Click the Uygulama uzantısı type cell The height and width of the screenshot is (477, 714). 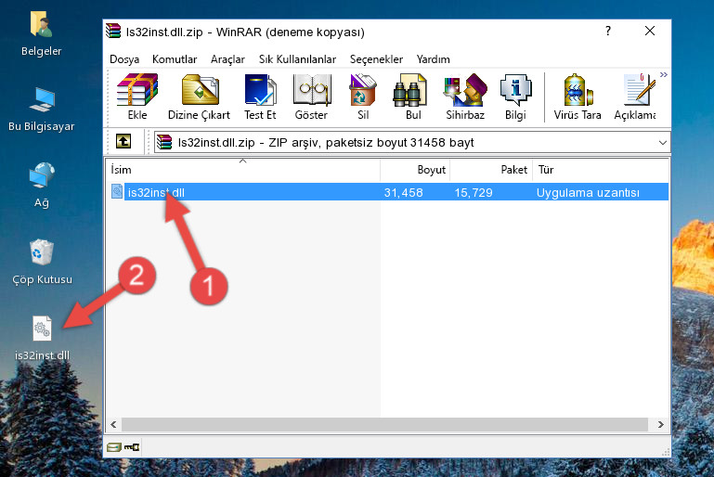588,192
